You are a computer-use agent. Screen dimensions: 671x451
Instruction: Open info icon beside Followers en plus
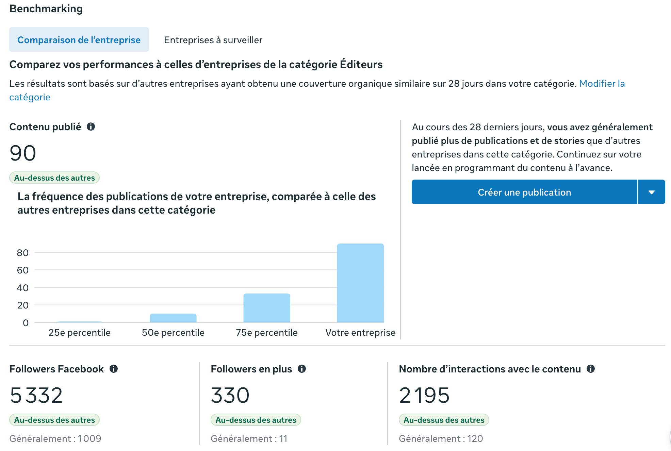(302, 369)
